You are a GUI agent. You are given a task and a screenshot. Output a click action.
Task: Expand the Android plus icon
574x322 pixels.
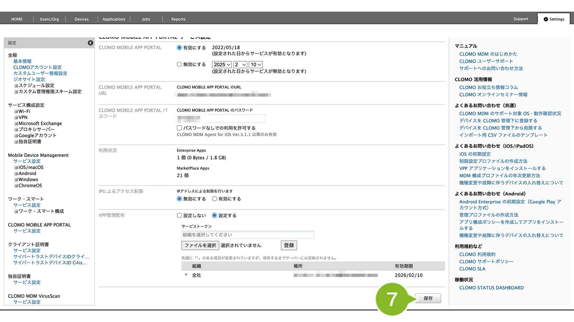[16, 174]
